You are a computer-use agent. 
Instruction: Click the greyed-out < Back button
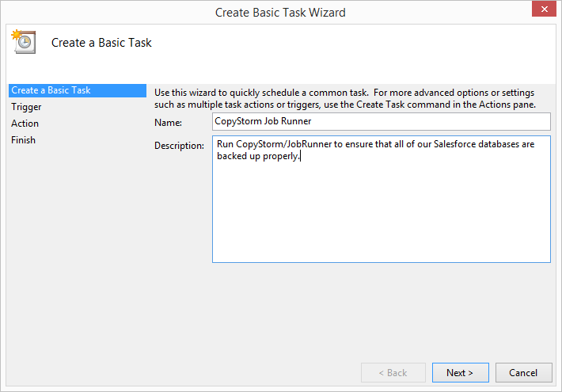point(393,373)
